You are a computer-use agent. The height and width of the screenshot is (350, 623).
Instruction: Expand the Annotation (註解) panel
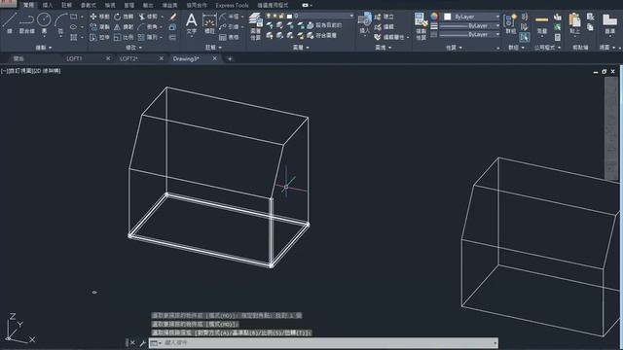(x=213, y=48)
